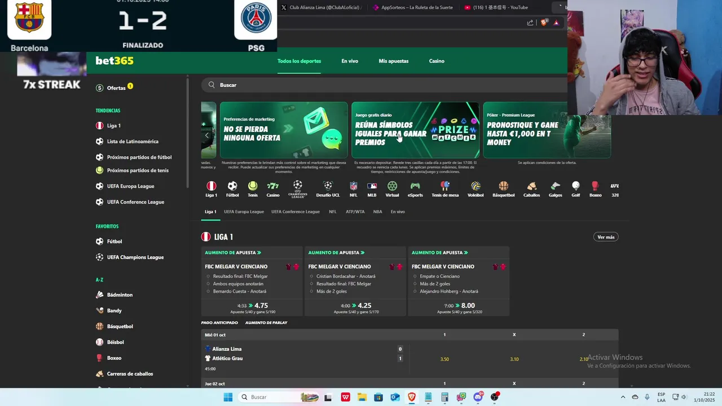Select the Boxeo glove icon in carousel

(595, 189)
